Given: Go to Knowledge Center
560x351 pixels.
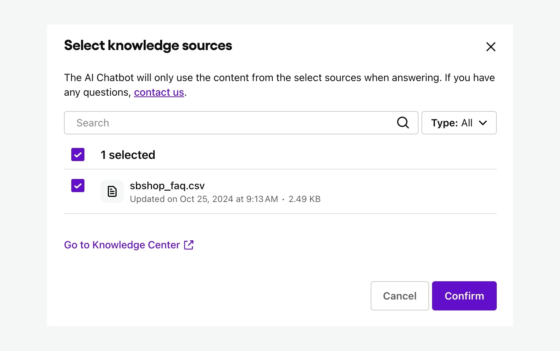Looking at the screenshot, I should pyautogui.click(x=122, y=245).
